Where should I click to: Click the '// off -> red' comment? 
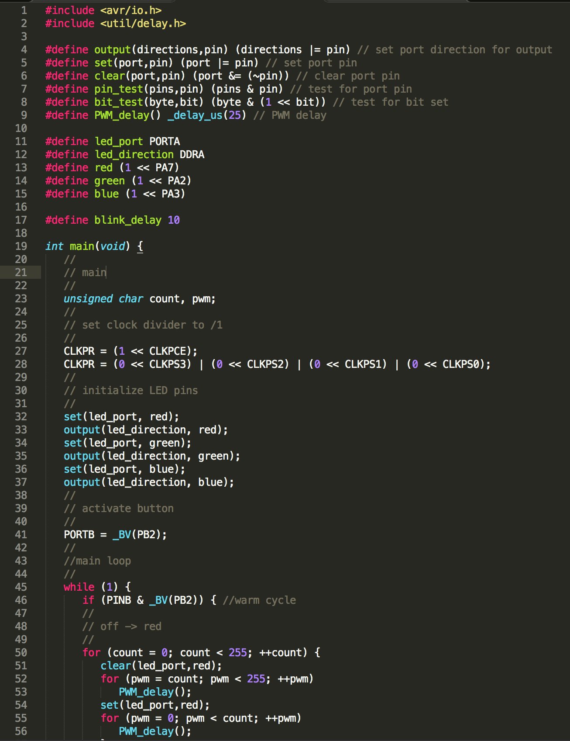tap(122, 627)
